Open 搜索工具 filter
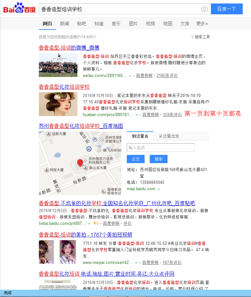 200,37
